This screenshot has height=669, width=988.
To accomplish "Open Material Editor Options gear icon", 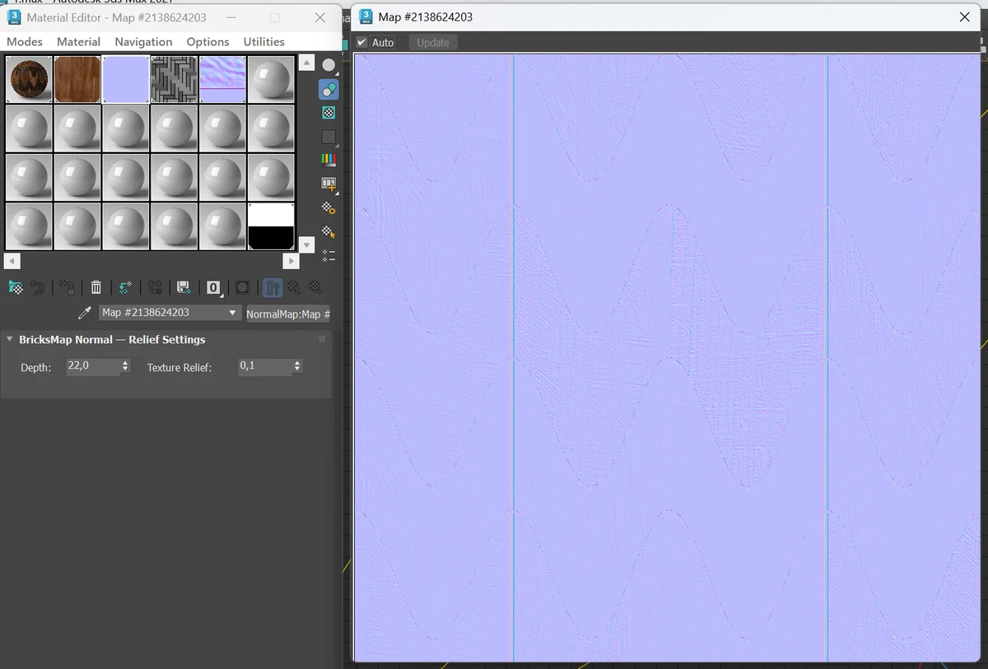I will click(x=329, y=207).
